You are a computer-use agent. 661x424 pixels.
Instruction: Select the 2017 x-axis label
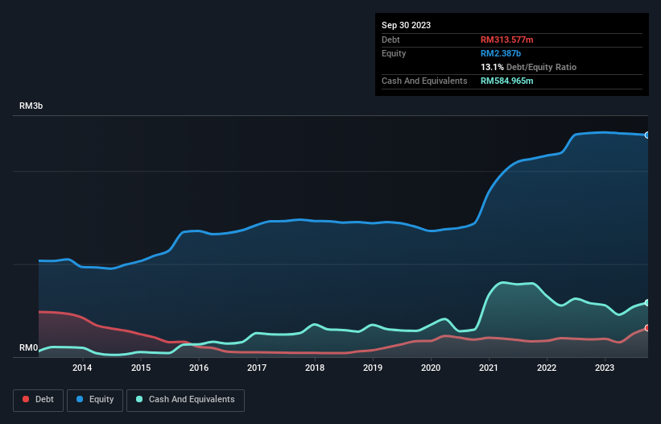tap(257, 368)
